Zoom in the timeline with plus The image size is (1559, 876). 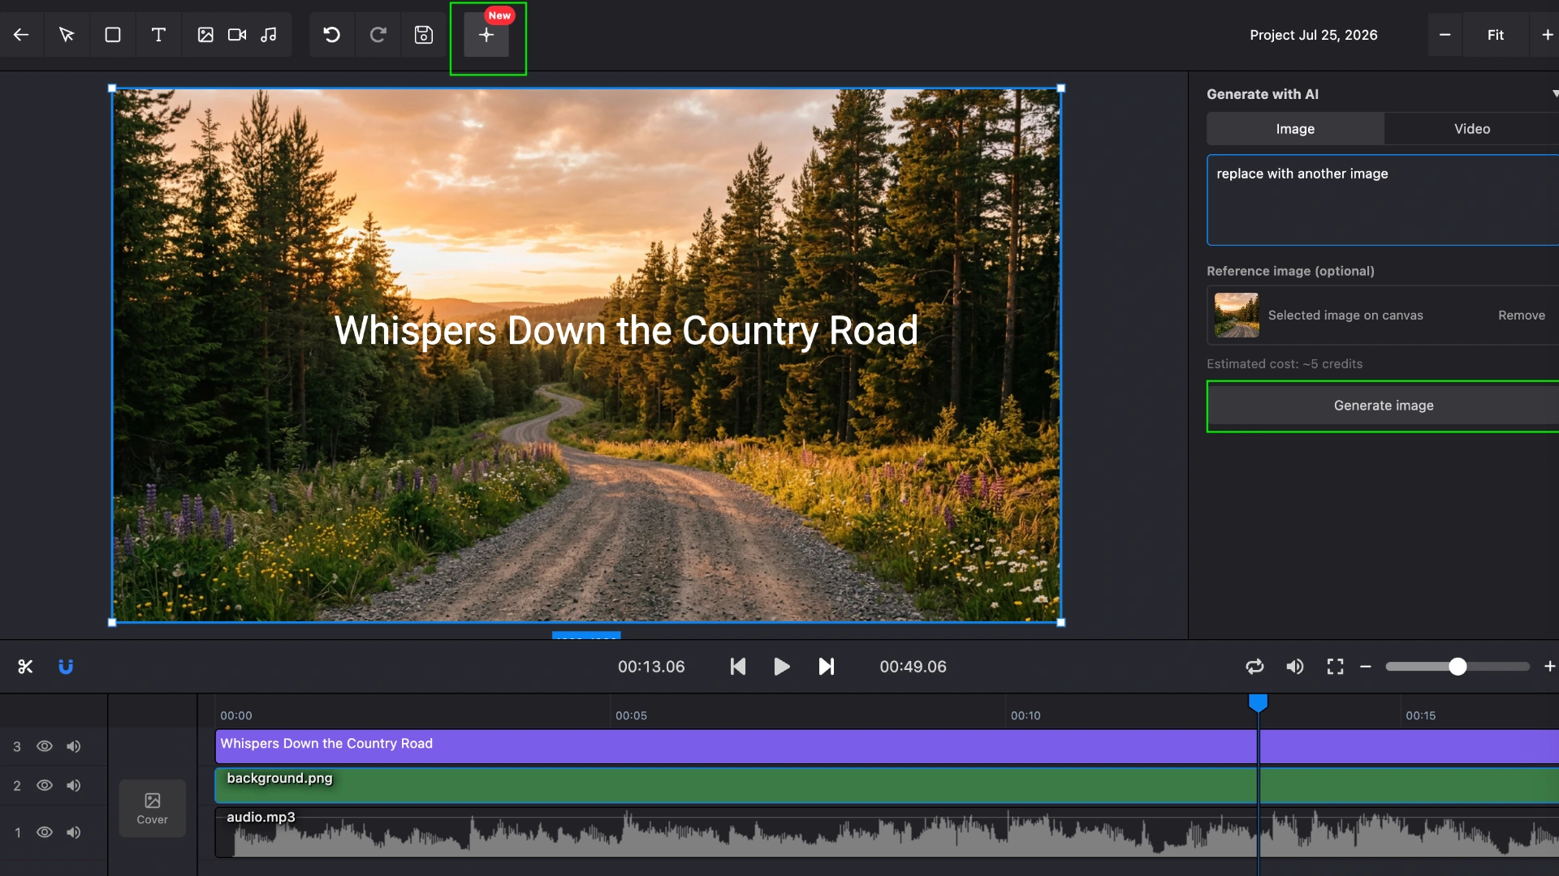[1549, 667]
